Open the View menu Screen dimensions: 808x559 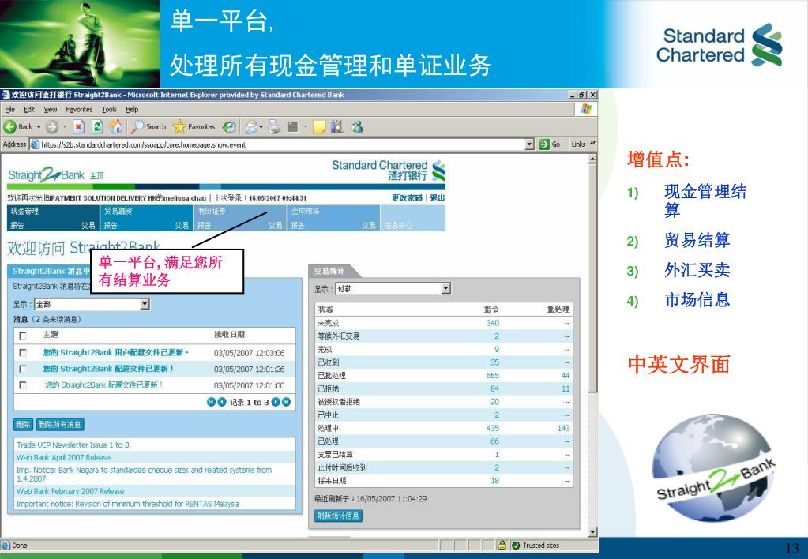[x=50, y=109]
